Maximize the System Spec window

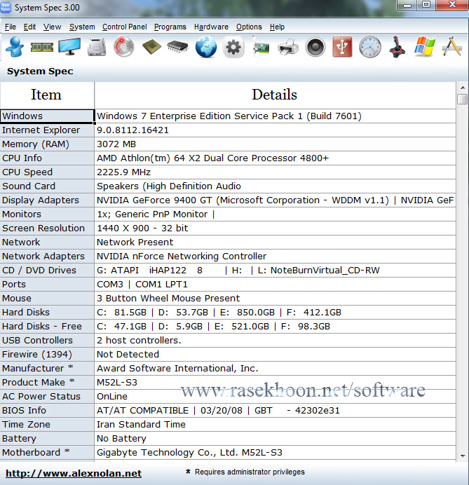point(426,4)
